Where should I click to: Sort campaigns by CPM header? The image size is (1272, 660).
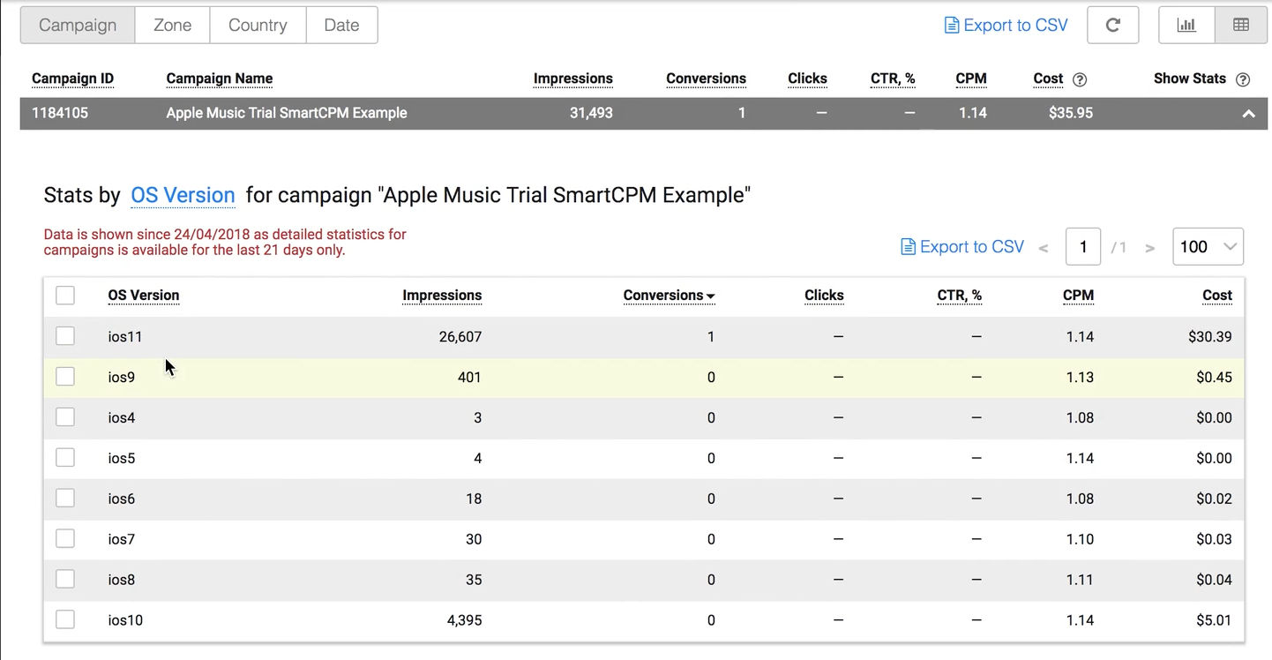tap(971, 79)
